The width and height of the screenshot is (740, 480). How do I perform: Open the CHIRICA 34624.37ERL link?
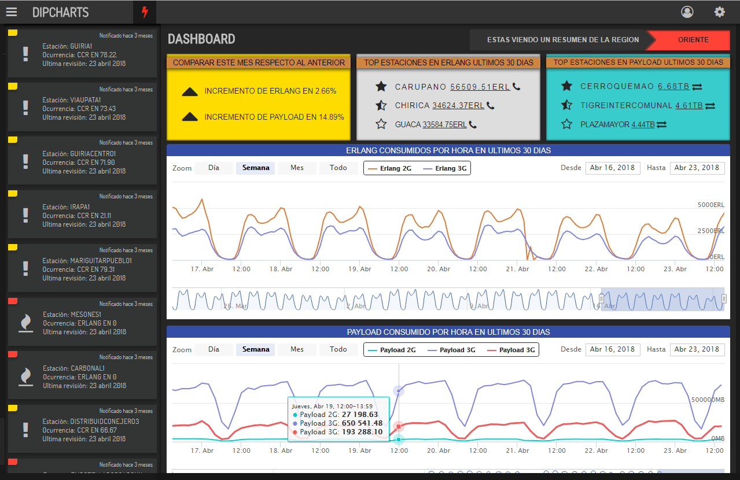458,106
